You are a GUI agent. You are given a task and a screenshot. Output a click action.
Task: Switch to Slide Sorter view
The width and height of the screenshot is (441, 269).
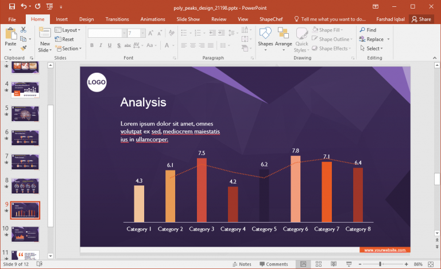point(318,264)
